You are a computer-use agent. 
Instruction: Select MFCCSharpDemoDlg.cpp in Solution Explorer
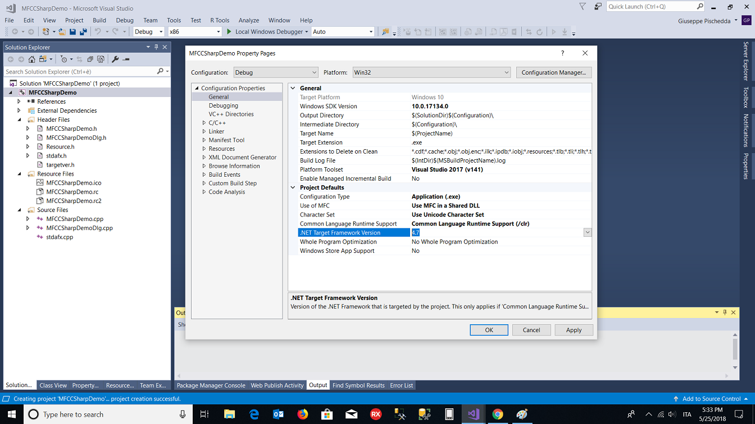[80, 228]
